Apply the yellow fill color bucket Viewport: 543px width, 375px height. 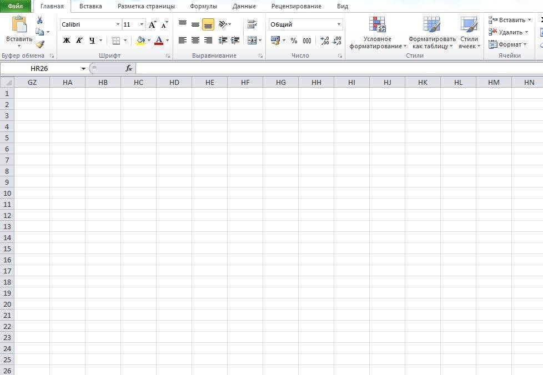140,40
